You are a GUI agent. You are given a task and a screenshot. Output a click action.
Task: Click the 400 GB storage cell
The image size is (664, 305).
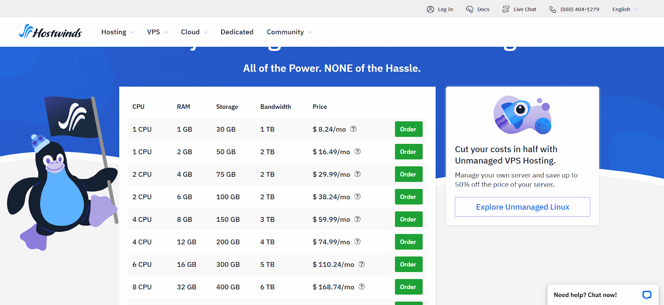tap(228, 287)
